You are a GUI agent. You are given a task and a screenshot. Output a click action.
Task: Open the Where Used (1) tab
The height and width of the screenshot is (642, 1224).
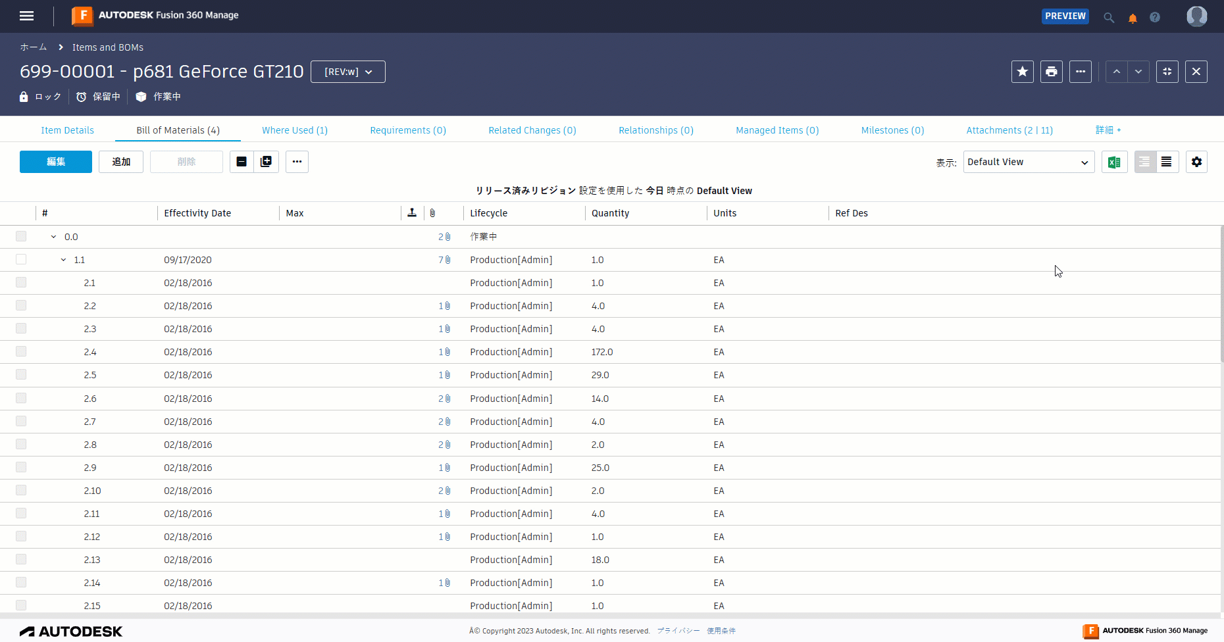295,130
